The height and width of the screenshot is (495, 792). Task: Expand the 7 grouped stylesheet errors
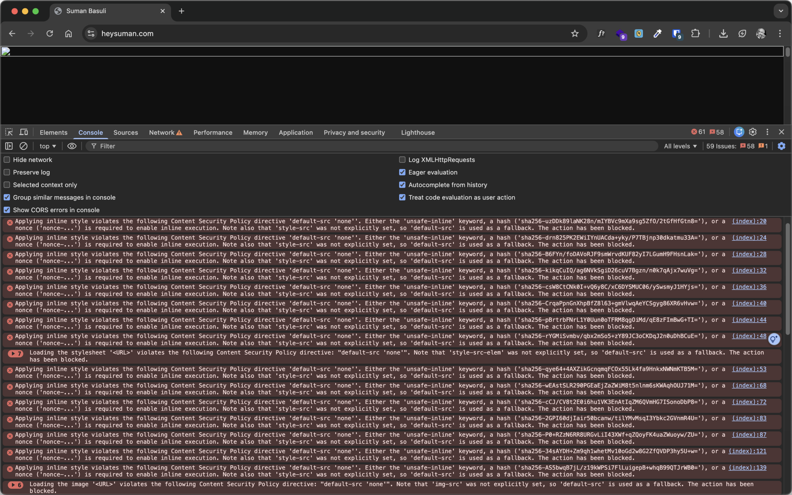click(x=15, y=353)
